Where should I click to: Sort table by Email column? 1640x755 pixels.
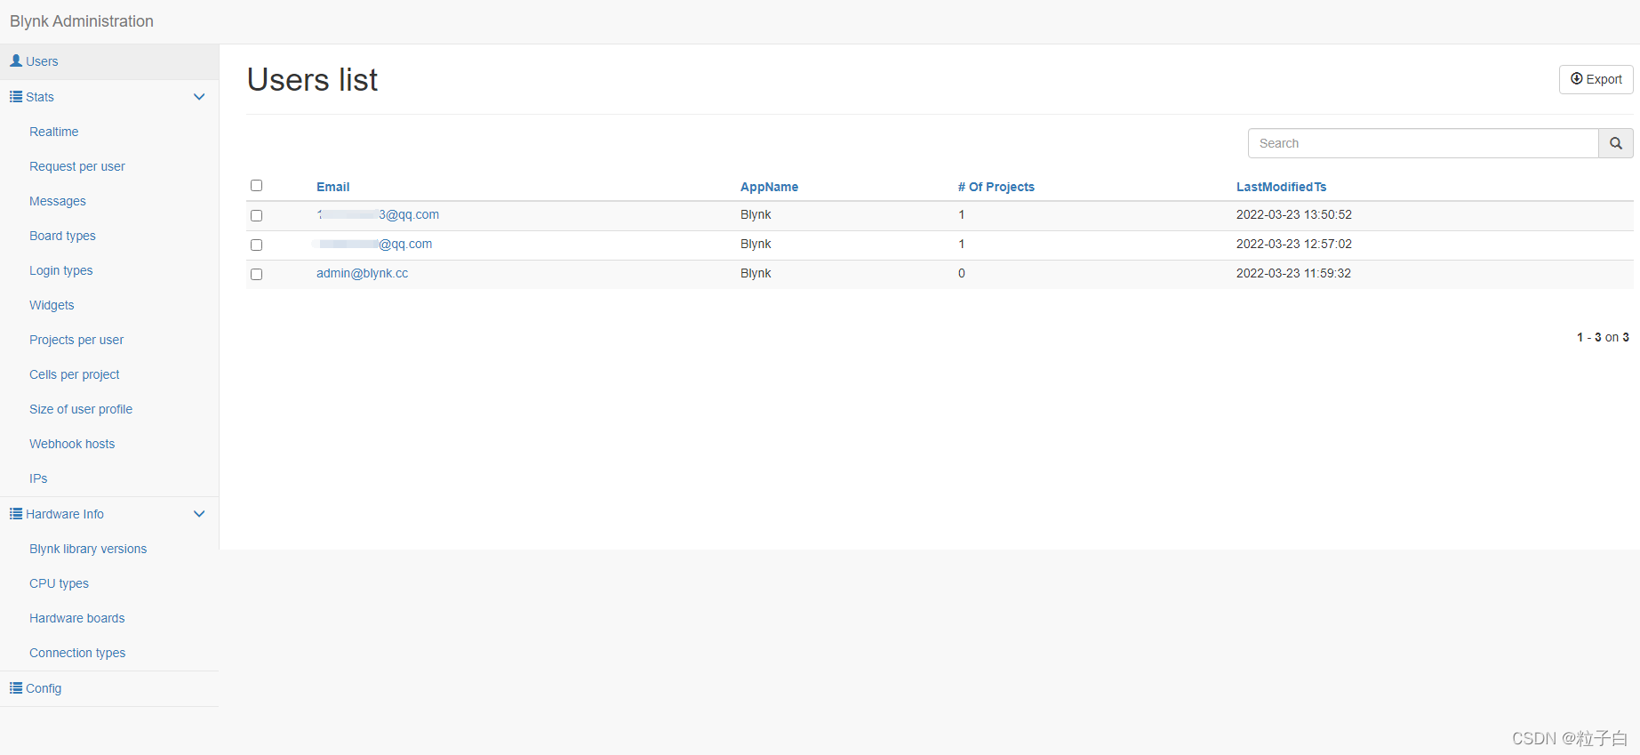332,187
